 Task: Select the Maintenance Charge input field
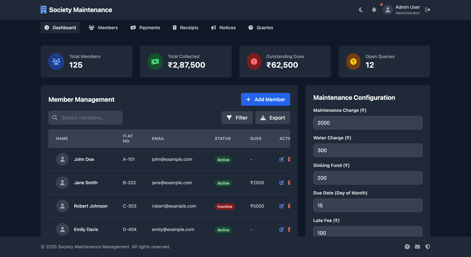pyautogui.click(x=368, y=123)
